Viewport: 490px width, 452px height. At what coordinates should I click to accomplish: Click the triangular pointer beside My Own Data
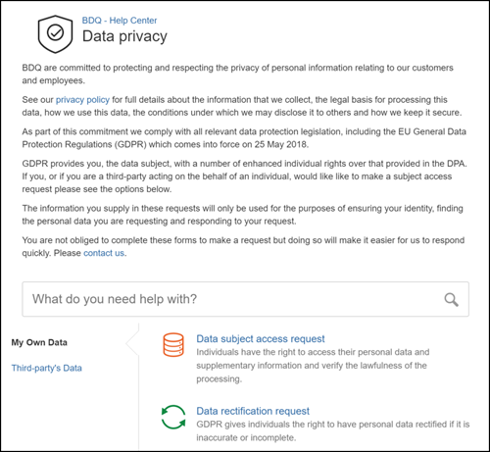[x=132, y=342]
